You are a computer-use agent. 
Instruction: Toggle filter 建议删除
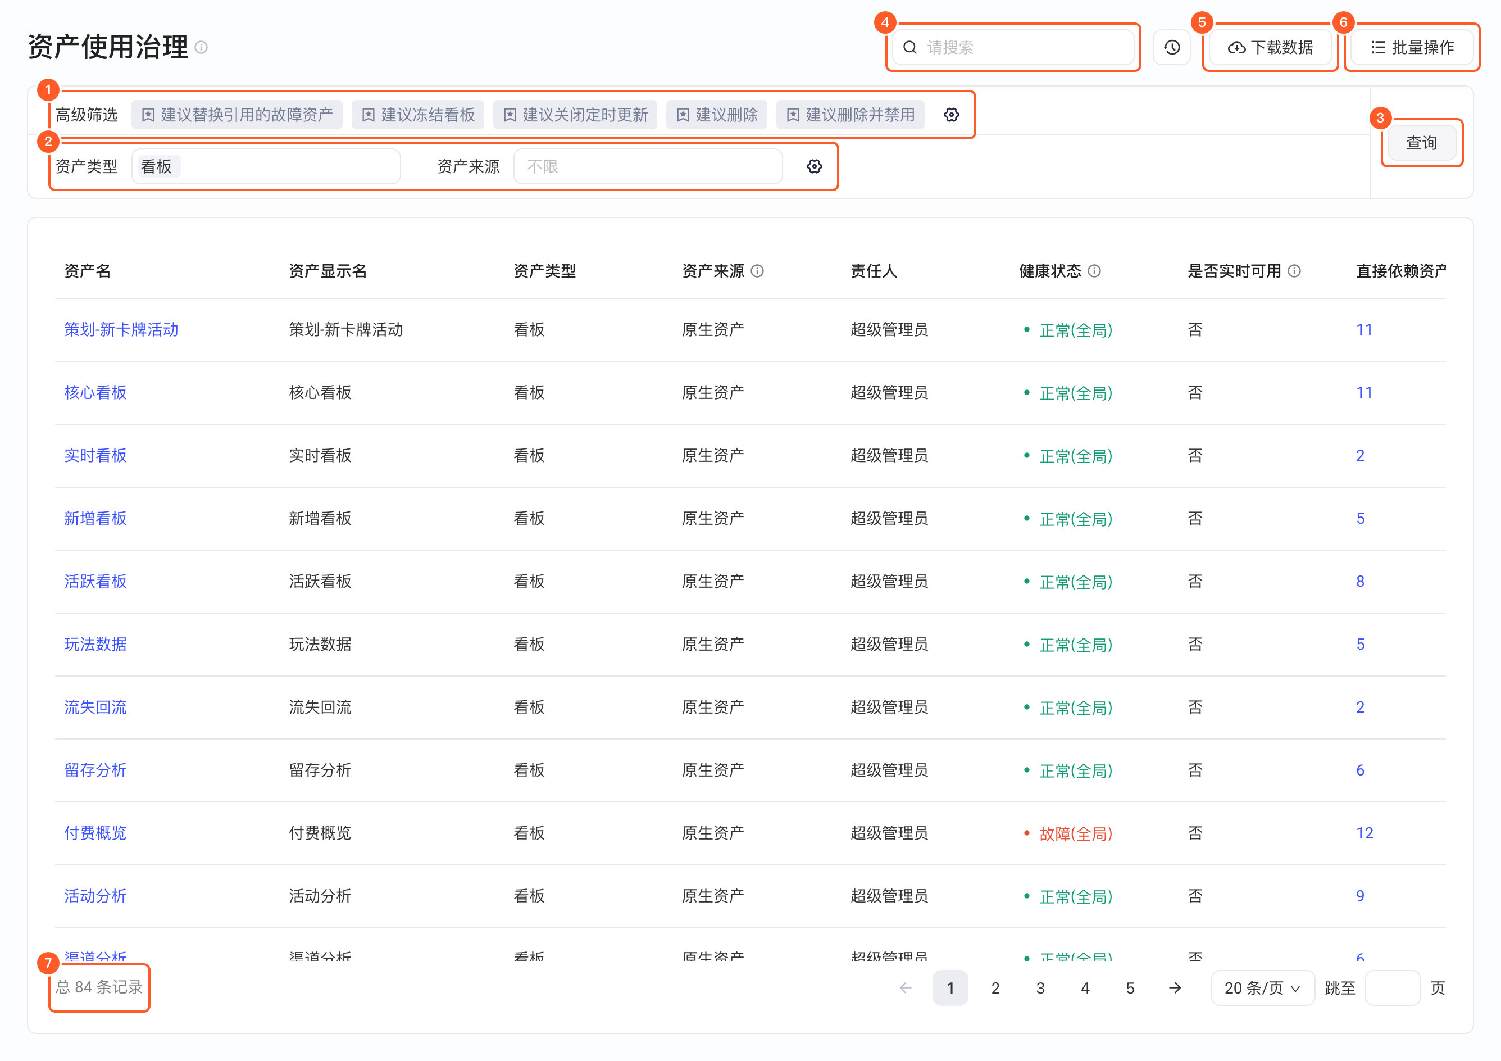tap(716, 115)
